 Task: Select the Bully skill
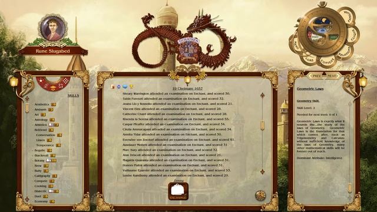tap(38, 171)
